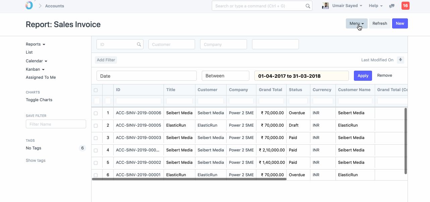Viewport: 430px width, 202px height.
Task: Click the ID filter input field
Action: pyautogui.click(x=120, y=44)
